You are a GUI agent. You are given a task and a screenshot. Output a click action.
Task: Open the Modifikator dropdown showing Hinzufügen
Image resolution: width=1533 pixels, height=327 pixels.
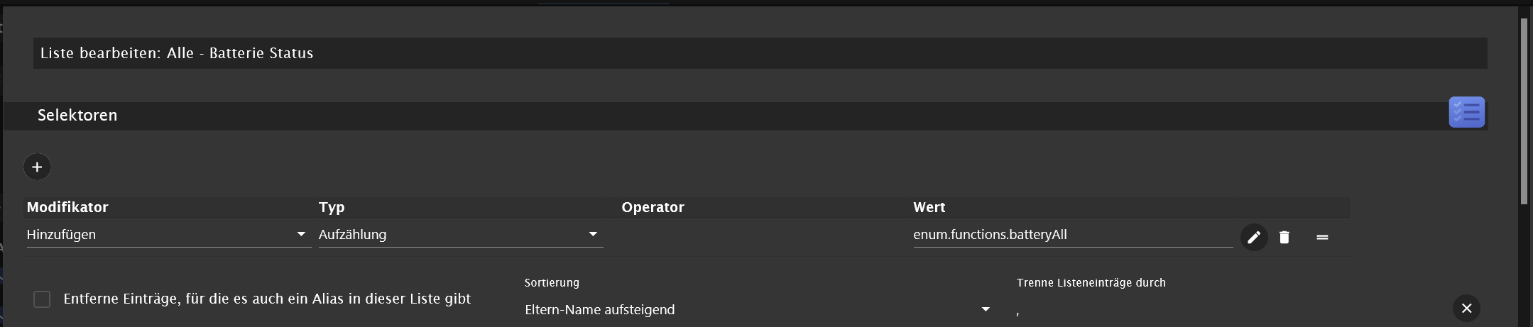(168, 235)
